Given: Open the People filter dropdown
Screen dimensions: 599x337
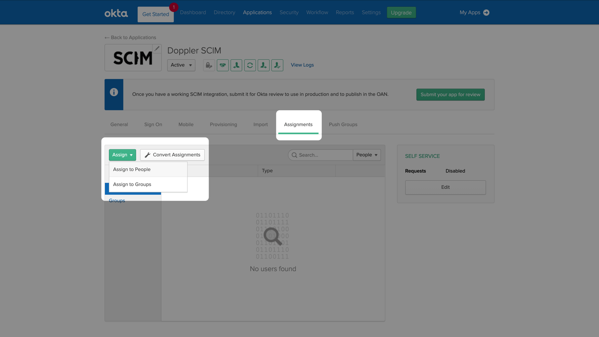Looking at the screenshot, I should coord(367,155).
